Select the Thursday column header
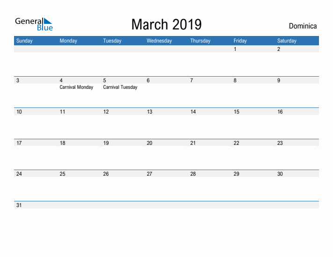Viewport: 333px width, 257px height. (x=200, y=41)
